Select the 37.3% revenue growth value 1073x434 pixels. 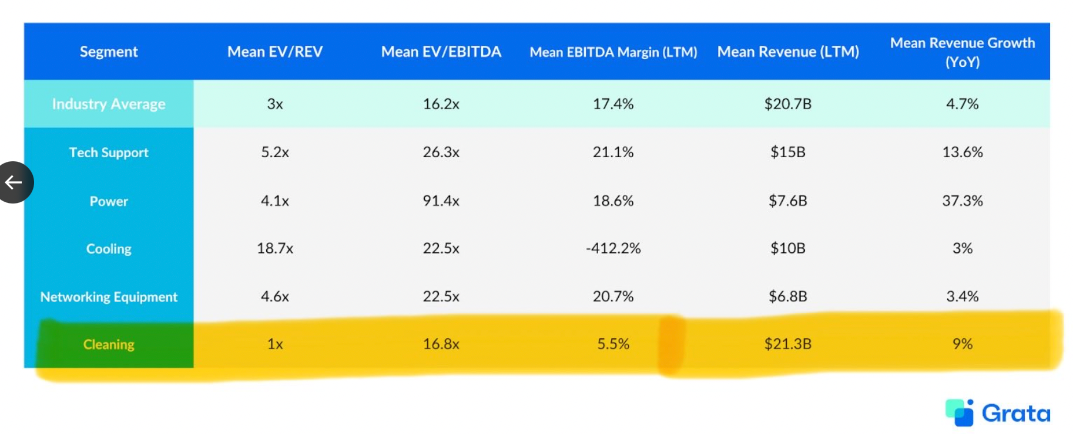pos(962,201)
